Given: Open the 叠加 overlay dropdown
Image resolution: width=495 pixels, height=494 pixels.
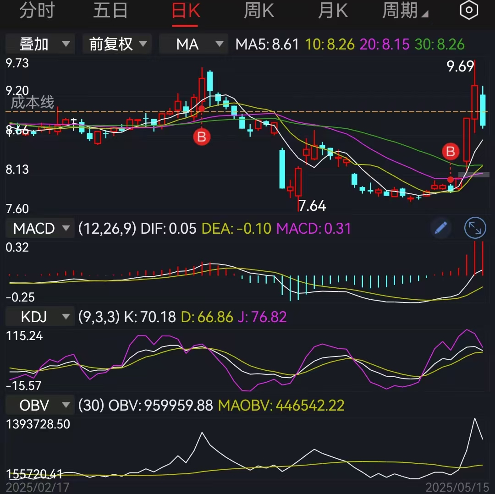Looking at the screenshot, I should point(39,44).
